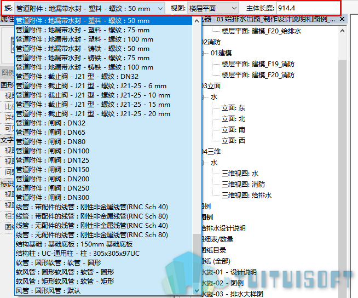Pick 管道附件 : 闸阀 : DN65
Image resolution: width=358 pixels, height=298 pixels.
pos(103,133)
